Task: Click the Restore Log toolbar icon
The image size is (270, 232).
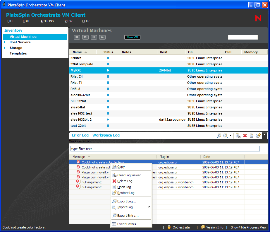Action: [258, 136]
